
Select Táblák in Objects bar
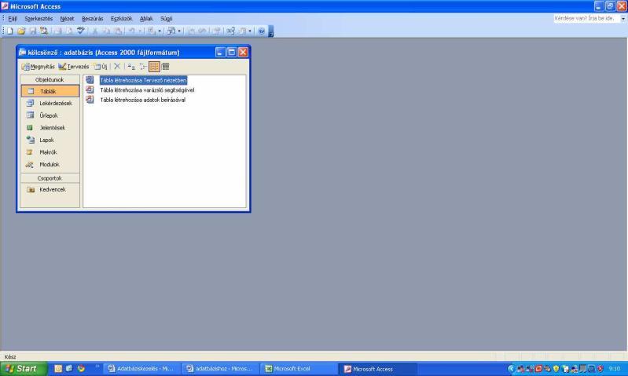(50, 91)
